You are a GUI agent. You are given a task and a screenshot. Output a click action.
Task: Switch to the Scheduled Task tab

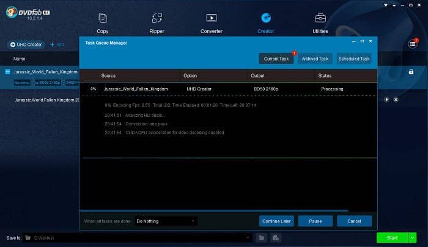click(x=354, y=59)
